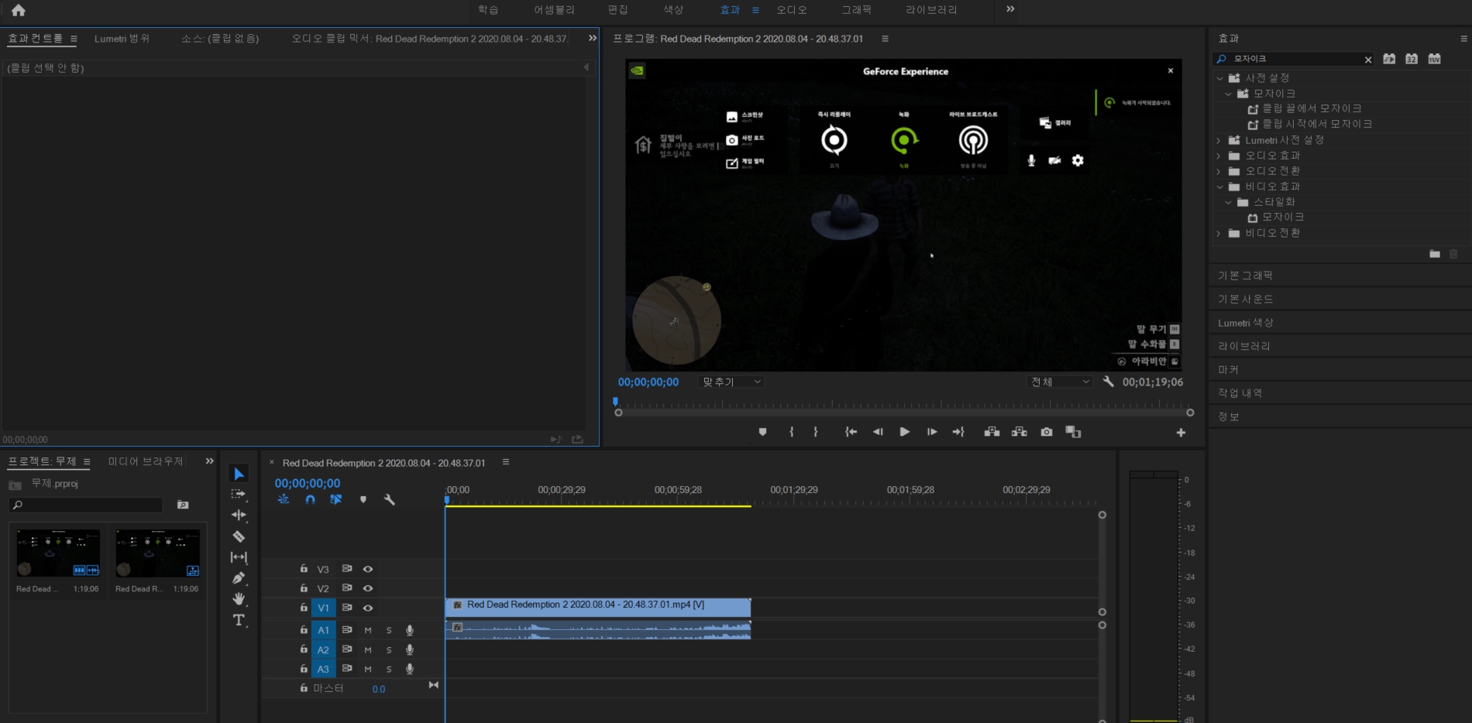Select the Type tool

point(239,620)
